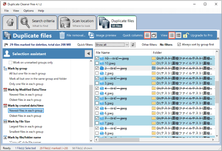The image size is (222, 151).
Task: Click the Selection assistant person icon
Action: point(7,54)
